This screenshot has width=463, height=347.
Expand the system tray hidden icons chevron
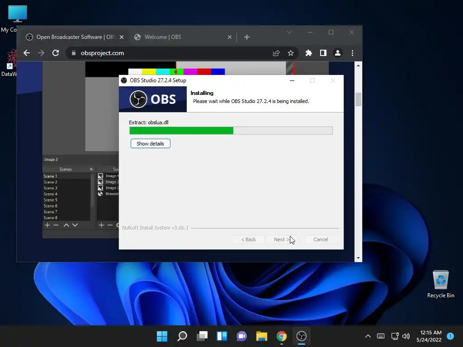(x=368, y=336)
